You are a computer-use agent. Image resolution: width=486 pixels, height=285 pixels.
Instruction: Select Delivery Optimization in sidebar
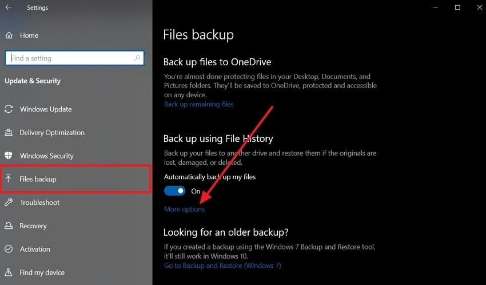click(x=52, y=133)
